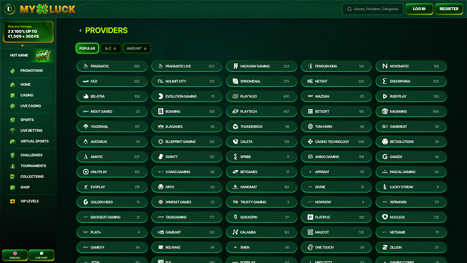467x263 pixels.
Task: Open the Sports menu item
Action: 27,120
